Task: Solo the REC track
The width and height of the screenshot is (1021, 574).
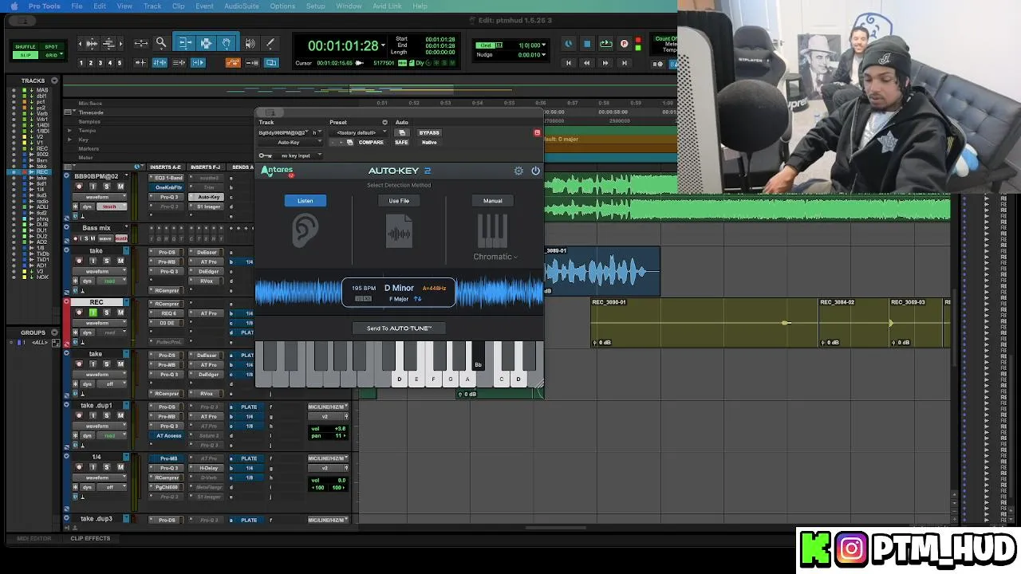Action: click(106, 313)
